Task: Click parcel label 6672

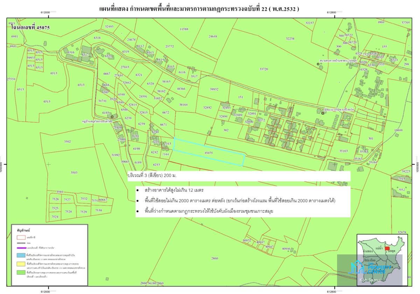Action: pos(166,113)
